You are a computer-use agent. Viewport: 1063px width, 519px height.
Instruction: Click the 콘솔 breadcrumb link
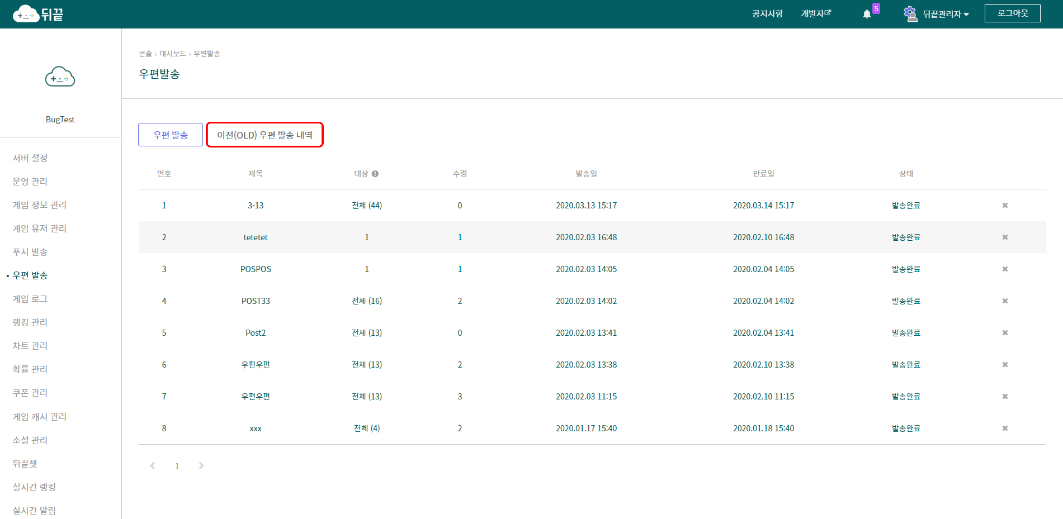point(145,54)
